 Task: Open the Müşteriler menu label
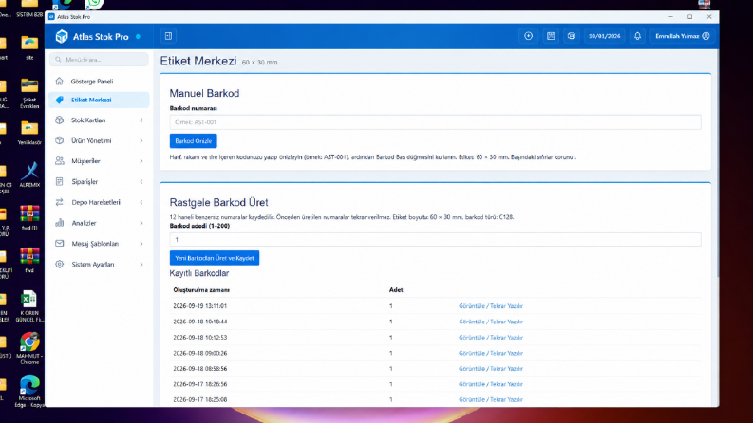[86, 161]
